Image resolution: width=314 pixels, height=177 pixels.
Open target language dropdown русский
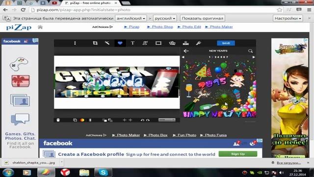165,18
